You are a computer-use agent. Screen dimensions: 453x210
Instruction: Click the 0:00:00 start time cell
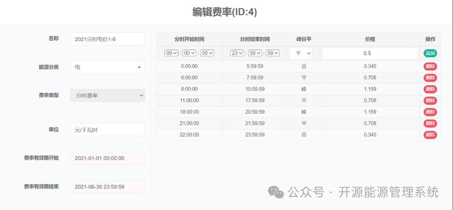click(x=189, y=66)
